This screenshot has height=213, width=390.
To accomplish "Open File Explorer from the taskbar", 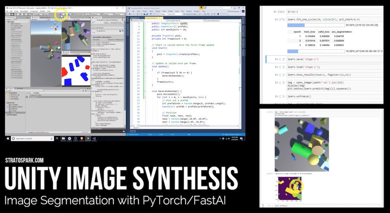I will pos(63,139).
